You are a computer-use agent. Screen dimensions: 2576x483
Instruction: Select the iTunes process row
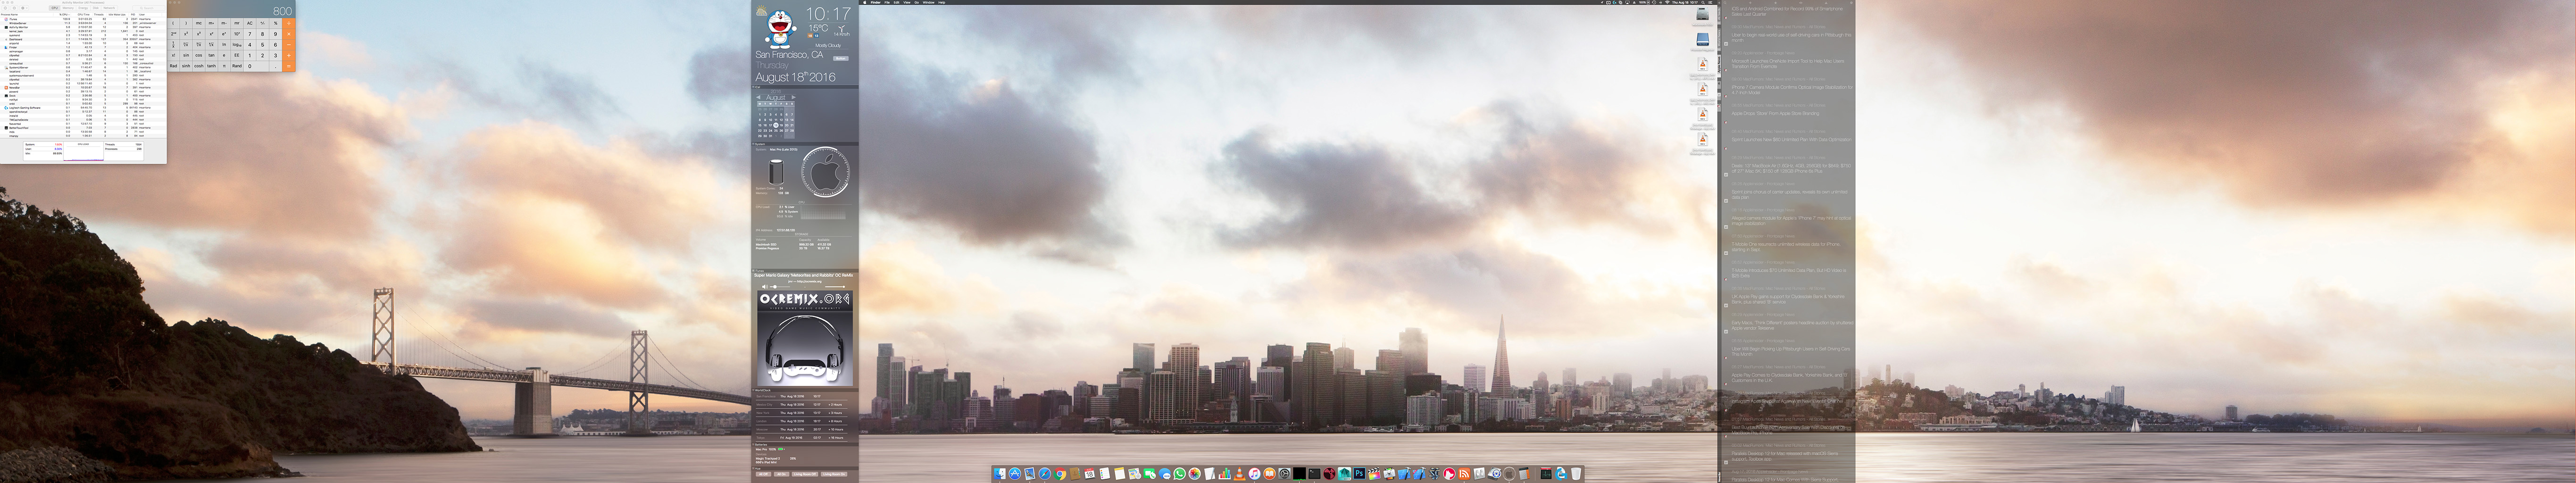pyautogui.click(x=84, y=19)
